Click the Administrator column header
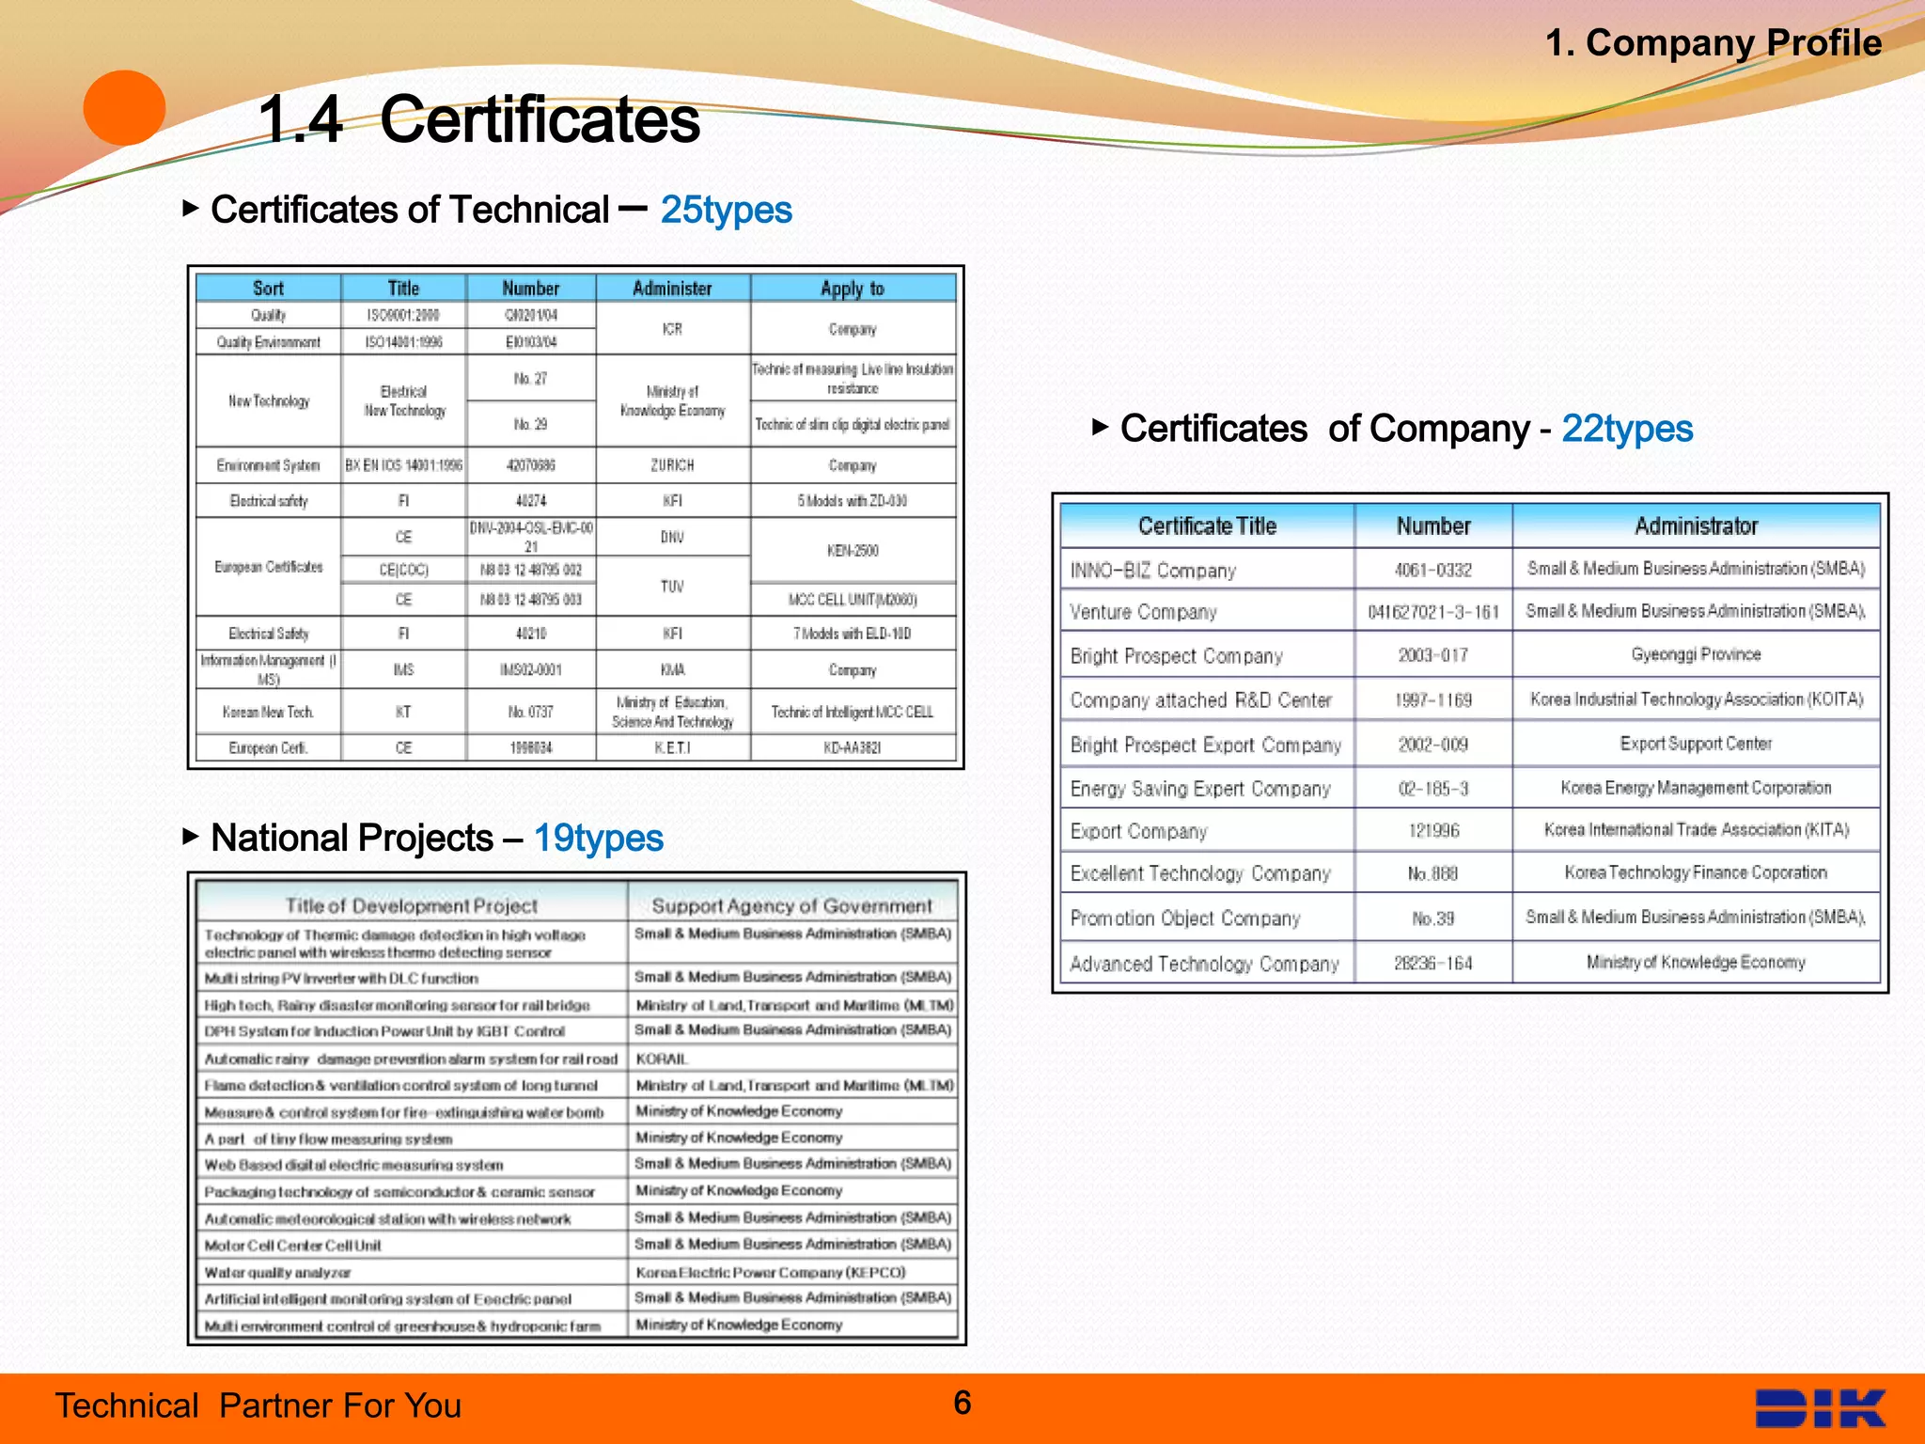This screenshot has height=1444, width=1925. pos(1696,526)
